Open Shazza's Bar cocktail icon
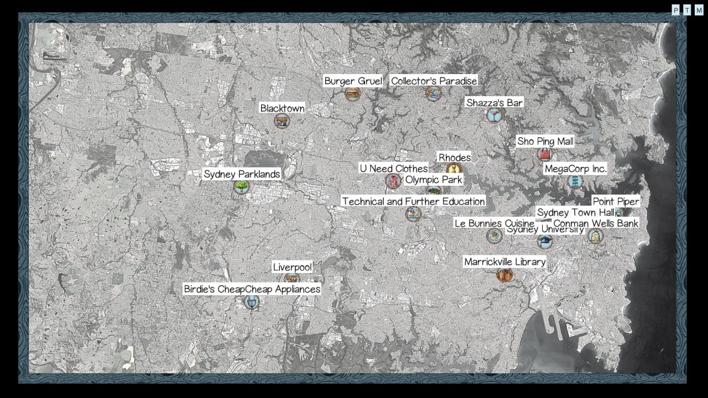708x398 pixels. pyautogui.click(x=494, y=115)
